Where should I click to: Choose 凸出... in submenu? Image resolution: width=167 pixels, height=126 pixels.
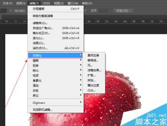tap(94, 90)
